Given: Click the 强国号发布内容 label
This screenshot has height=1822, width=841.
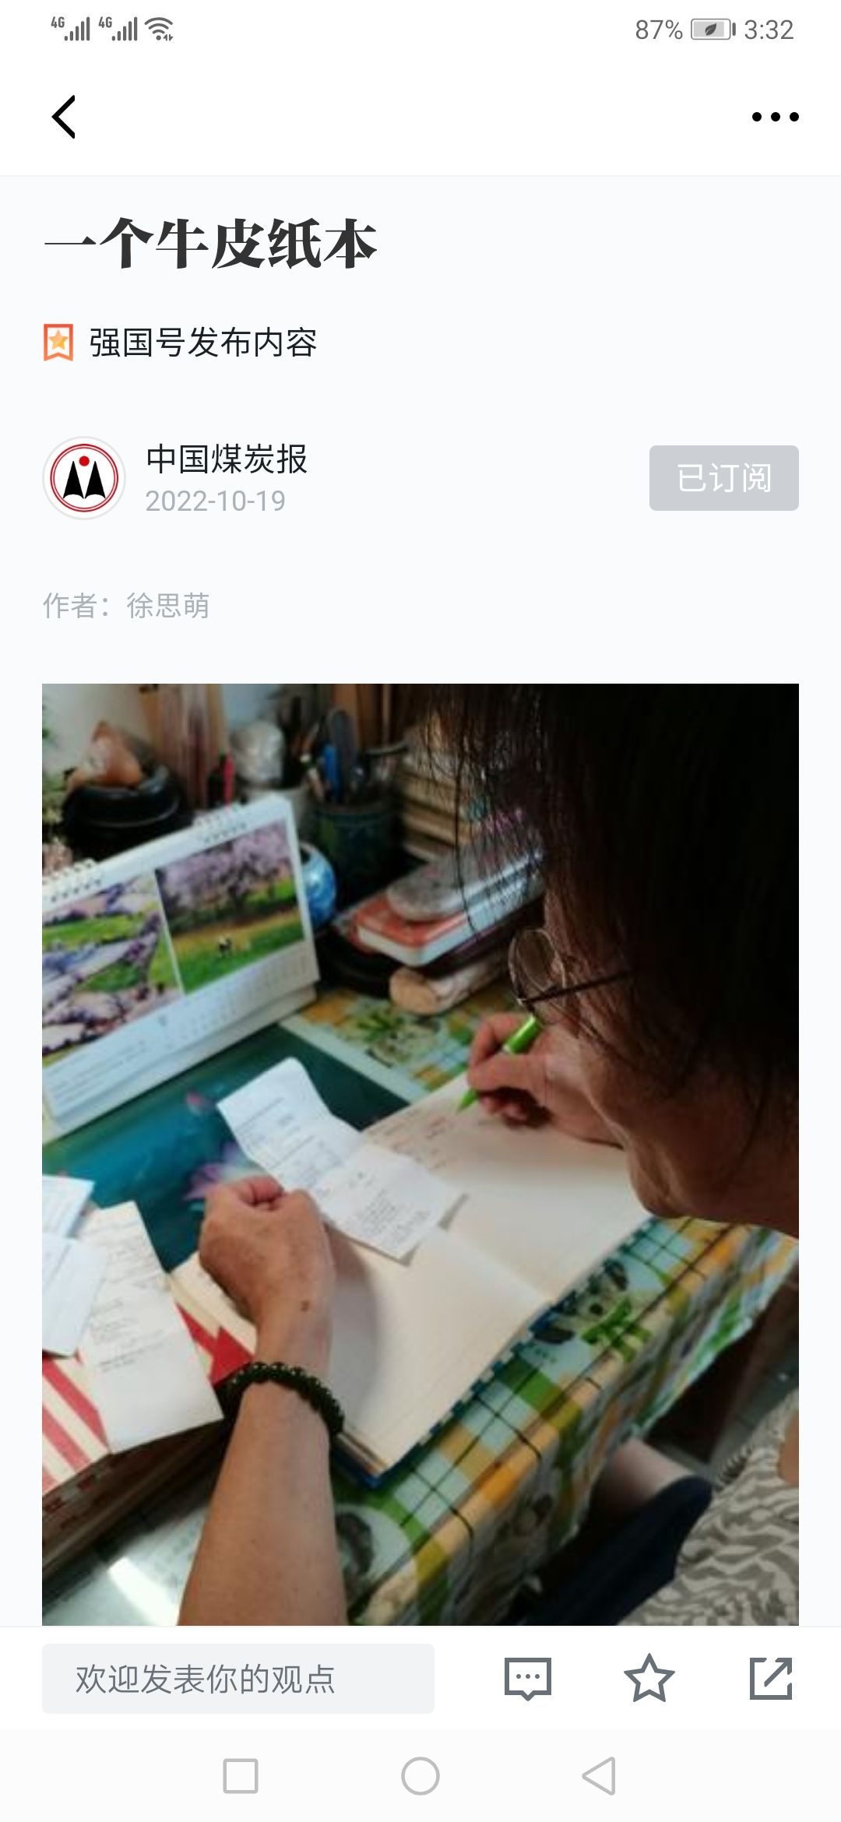Looking at the screenshot, I should coord(203,343).
